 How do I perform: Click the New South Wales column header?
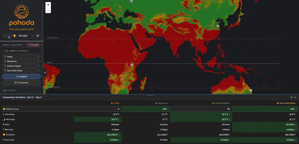click(x=286, y=103)
